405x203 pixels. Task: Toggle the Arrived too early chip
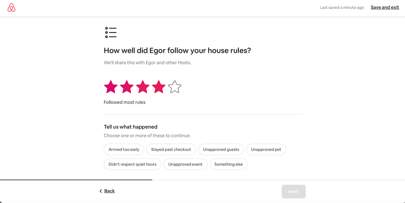tap(124, 150)
